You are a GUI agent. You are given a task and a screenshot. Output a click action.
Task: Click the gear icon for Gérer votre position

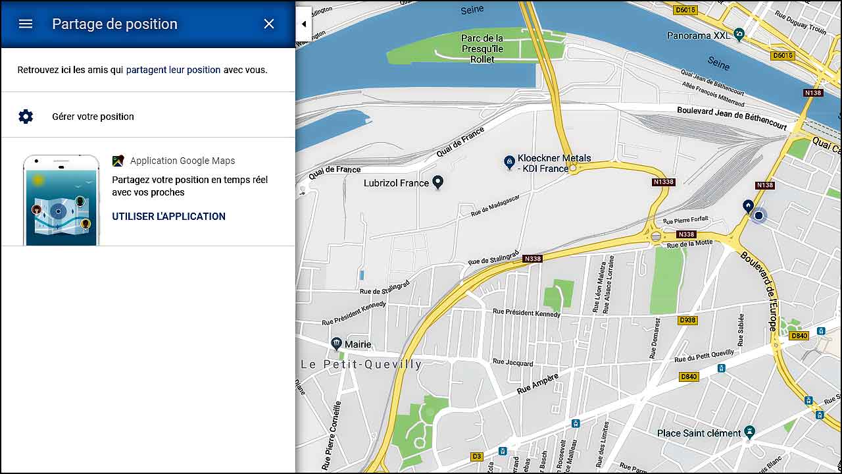click(26, 117)
